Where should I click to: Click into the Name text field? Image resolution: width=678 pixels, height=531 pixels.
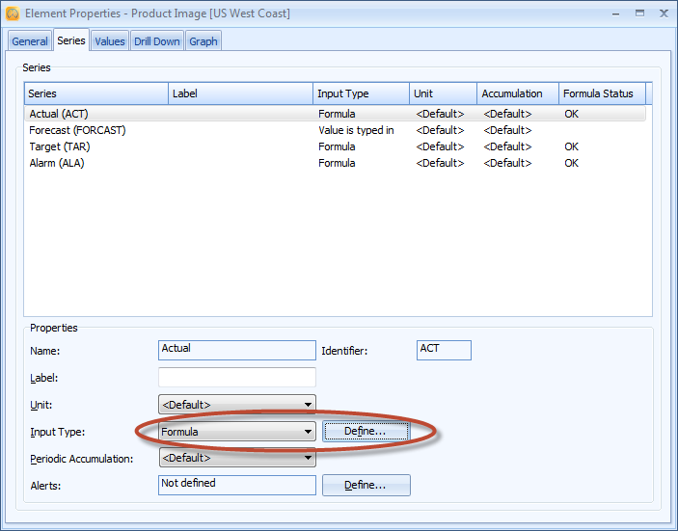pos(236,350)
